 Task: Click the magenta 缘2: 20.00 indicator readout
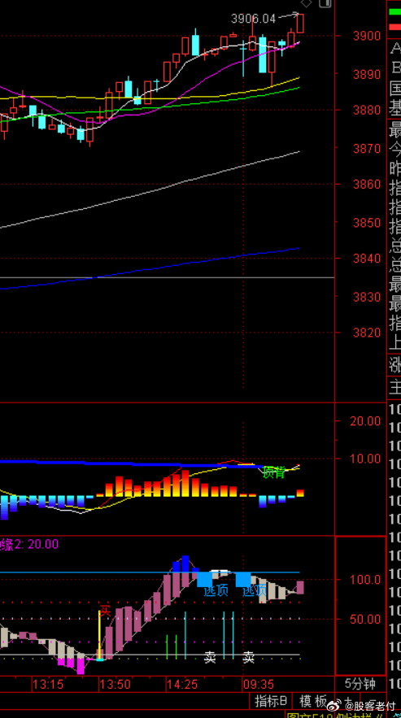pyautogui.click(x=29, y=544)
